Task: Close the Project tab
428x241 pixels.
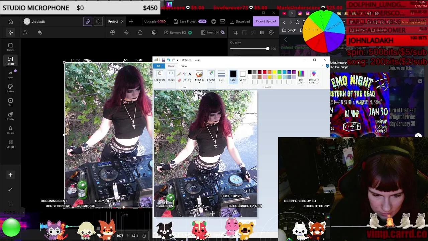Action: click(122, 21)
